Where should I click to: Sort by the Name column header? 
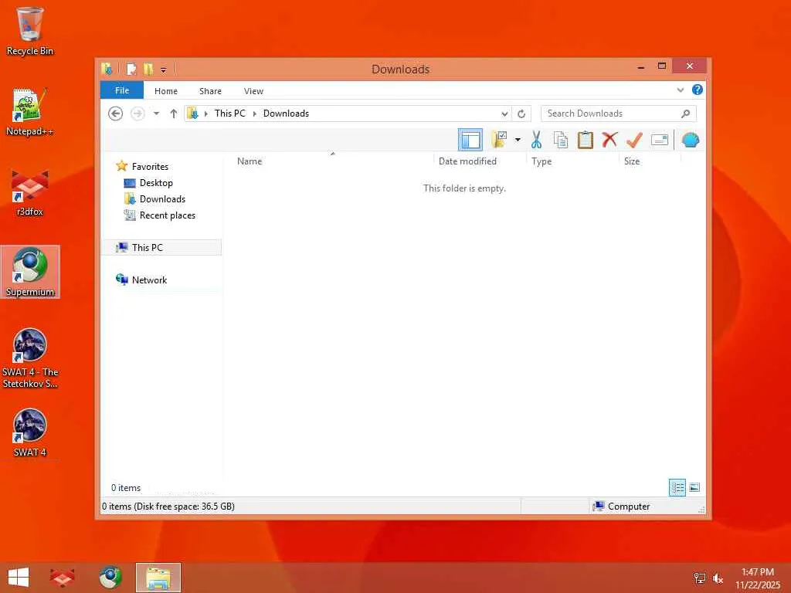pyautogui.click(x=250, y=161)
